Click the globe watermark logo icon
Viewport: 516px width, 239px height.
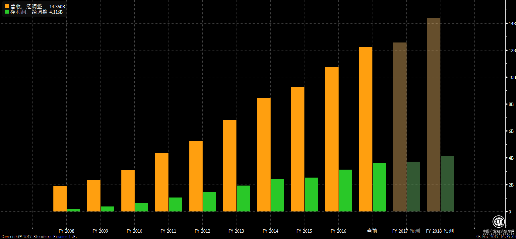(x=498, y=221)
